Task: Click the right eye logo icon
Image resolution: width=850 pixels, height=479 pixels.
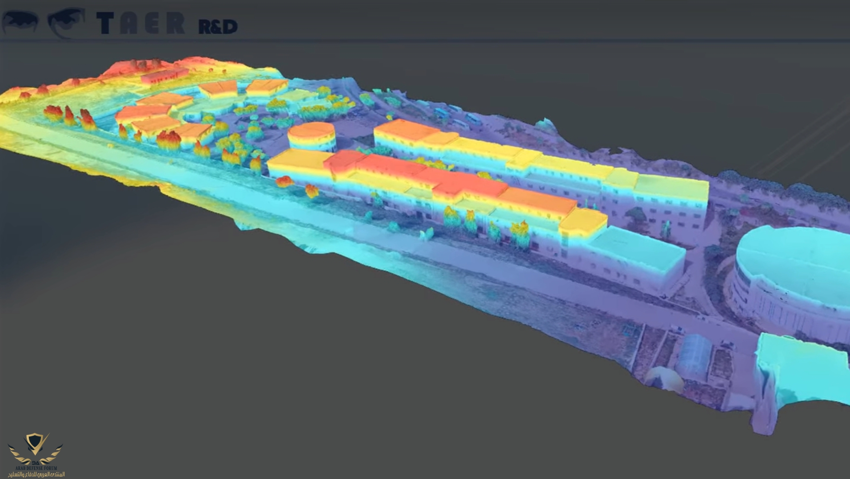Action: 66,22
